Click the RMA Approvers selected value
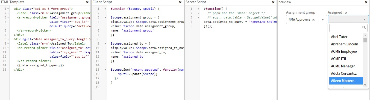The height and width of the screenshot is (100, 370). (x=299, y=20)
